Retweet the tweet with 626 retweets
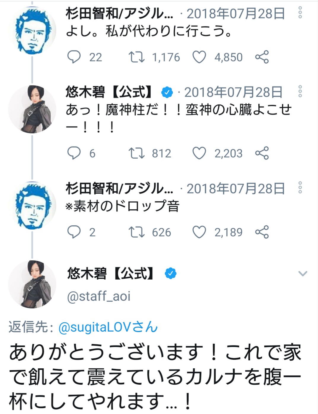 pos(136,232)
